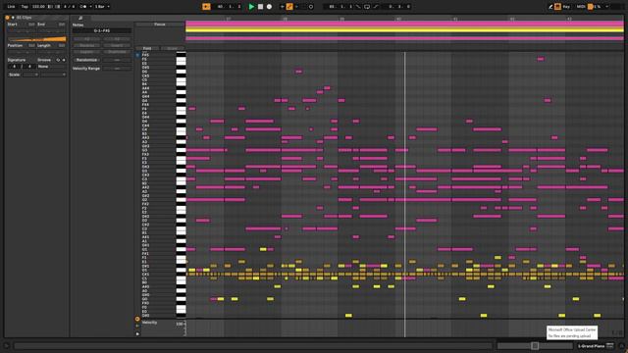Toggle the orange Velocity lane selector circle
628x353 pixels.
pos(137,319)
